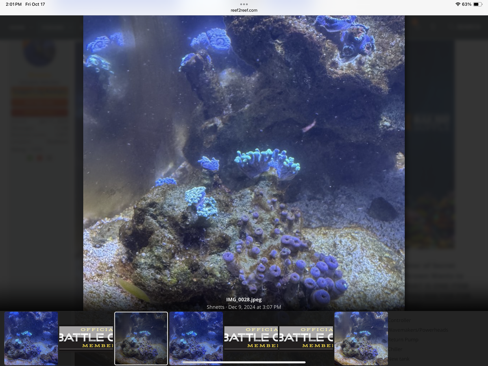Tap the Wi-Fi status icon
This screenshot has height=366, width=488.
pos(457,4)
